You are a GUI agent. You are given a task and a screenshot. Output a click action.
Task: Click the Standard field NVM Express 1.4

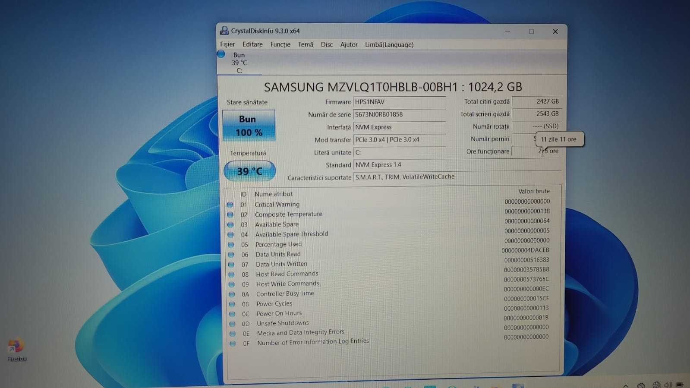[457, 165]
